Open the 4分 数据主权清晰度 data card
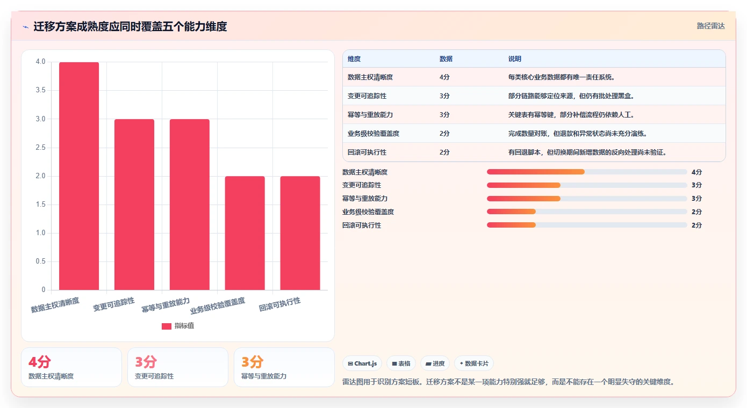 [71, 367]
